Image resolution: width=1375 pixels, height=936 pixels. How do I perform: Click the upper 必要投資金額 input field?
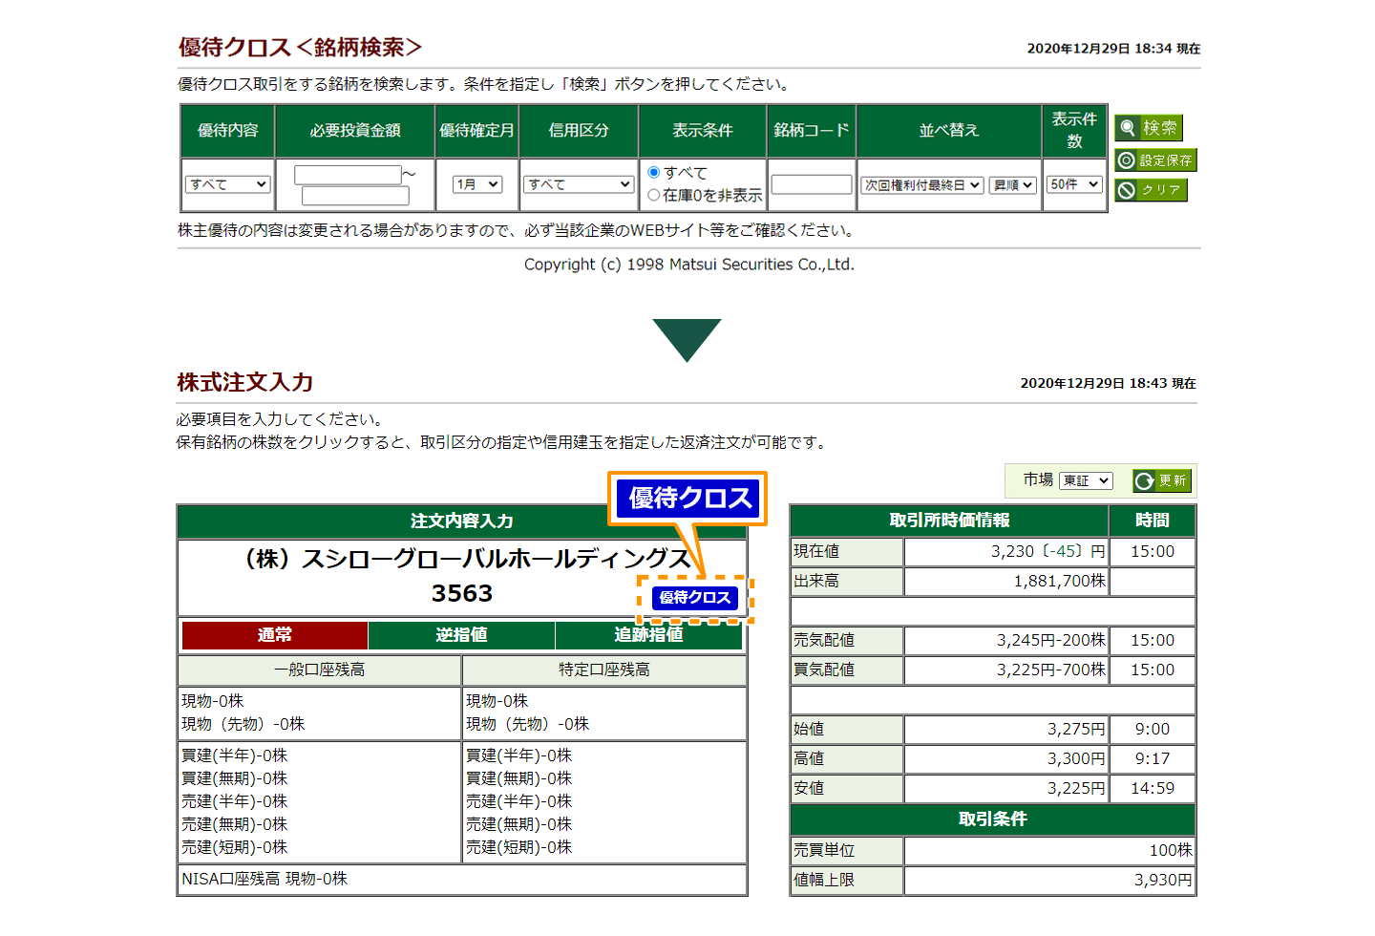(x=348, y=175)
